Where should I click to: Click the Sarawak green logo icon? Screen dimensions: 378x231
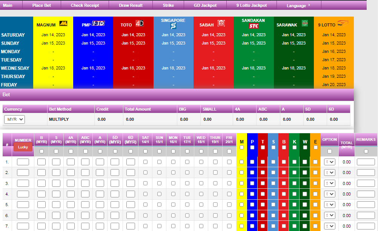pos(304,23)
